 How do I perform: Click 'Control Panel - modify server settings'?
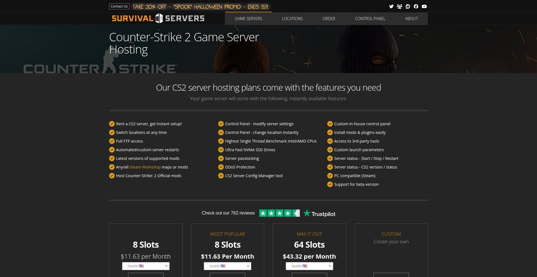coord(259,124)
